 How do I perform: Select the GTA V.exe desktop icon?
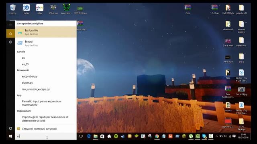coord(53,9)
